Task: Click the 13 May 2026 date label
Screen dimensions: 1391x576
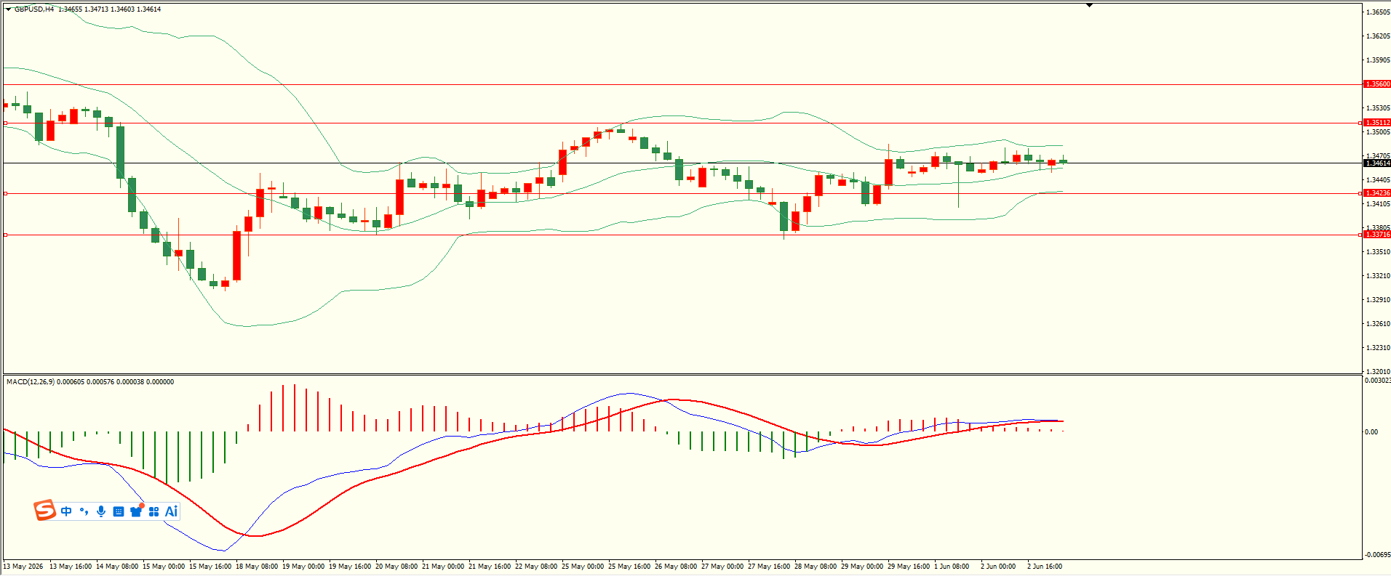Action: click(23, 567)
